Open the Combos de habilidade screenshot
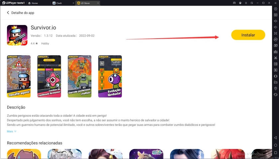Viewport: 279px width, 159px height. point(49,76)
